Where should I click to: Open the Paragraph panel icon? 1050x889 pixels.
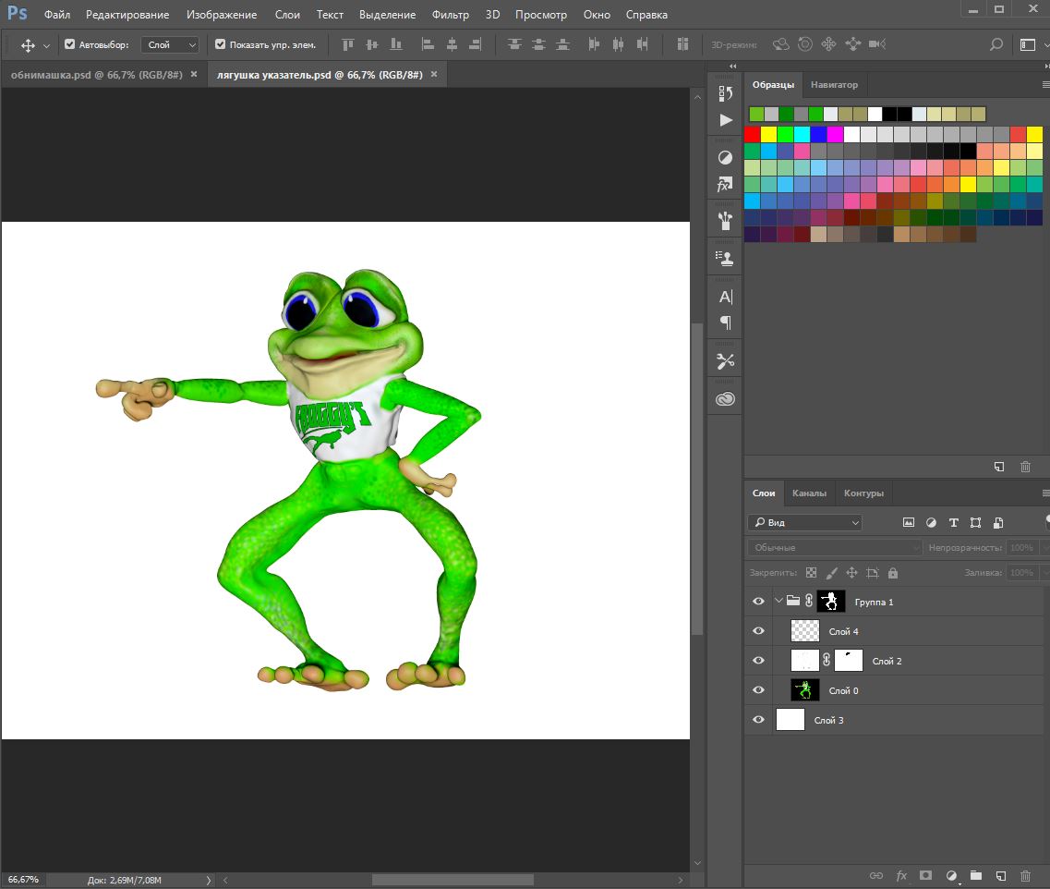point(726,323)
